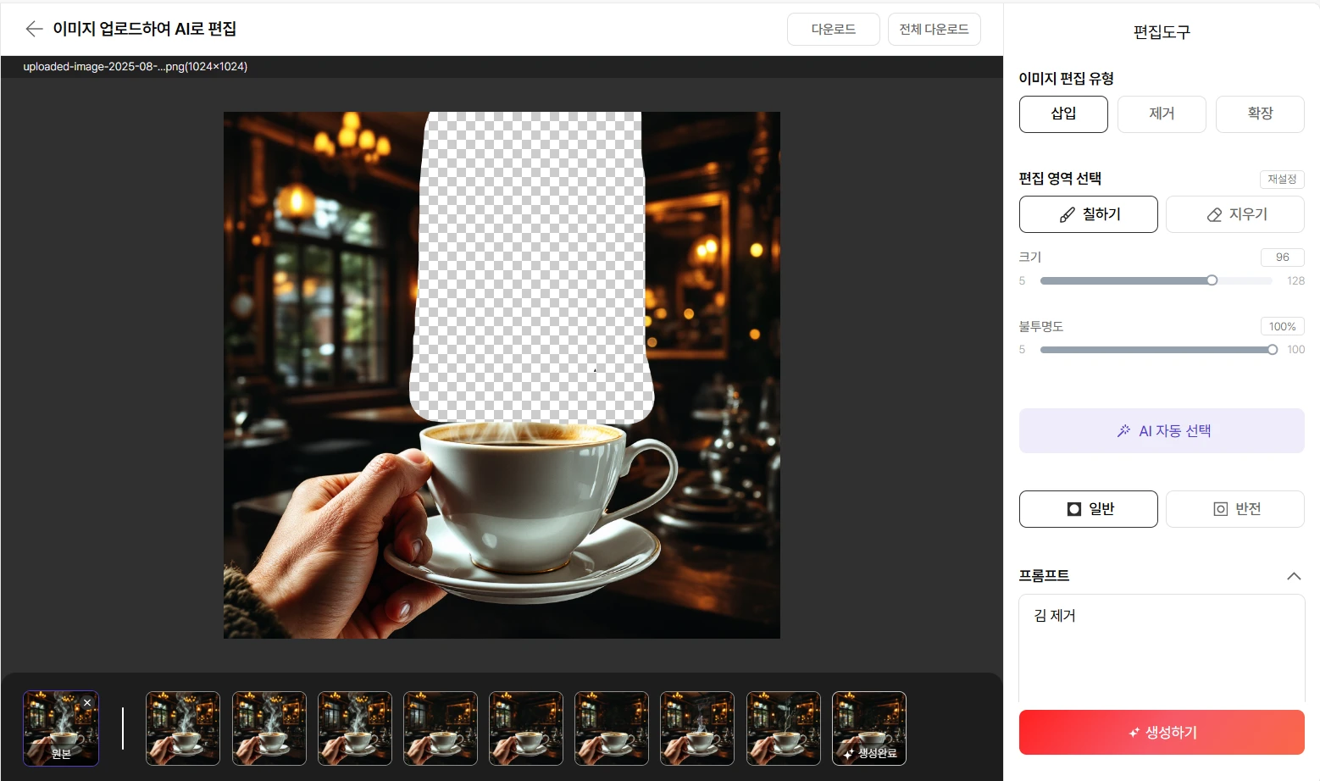The height and width of the screenshot is (781, 1320).
Task: Open the 생성완료 result thumbnail
Action: click(x=868, y=728)
